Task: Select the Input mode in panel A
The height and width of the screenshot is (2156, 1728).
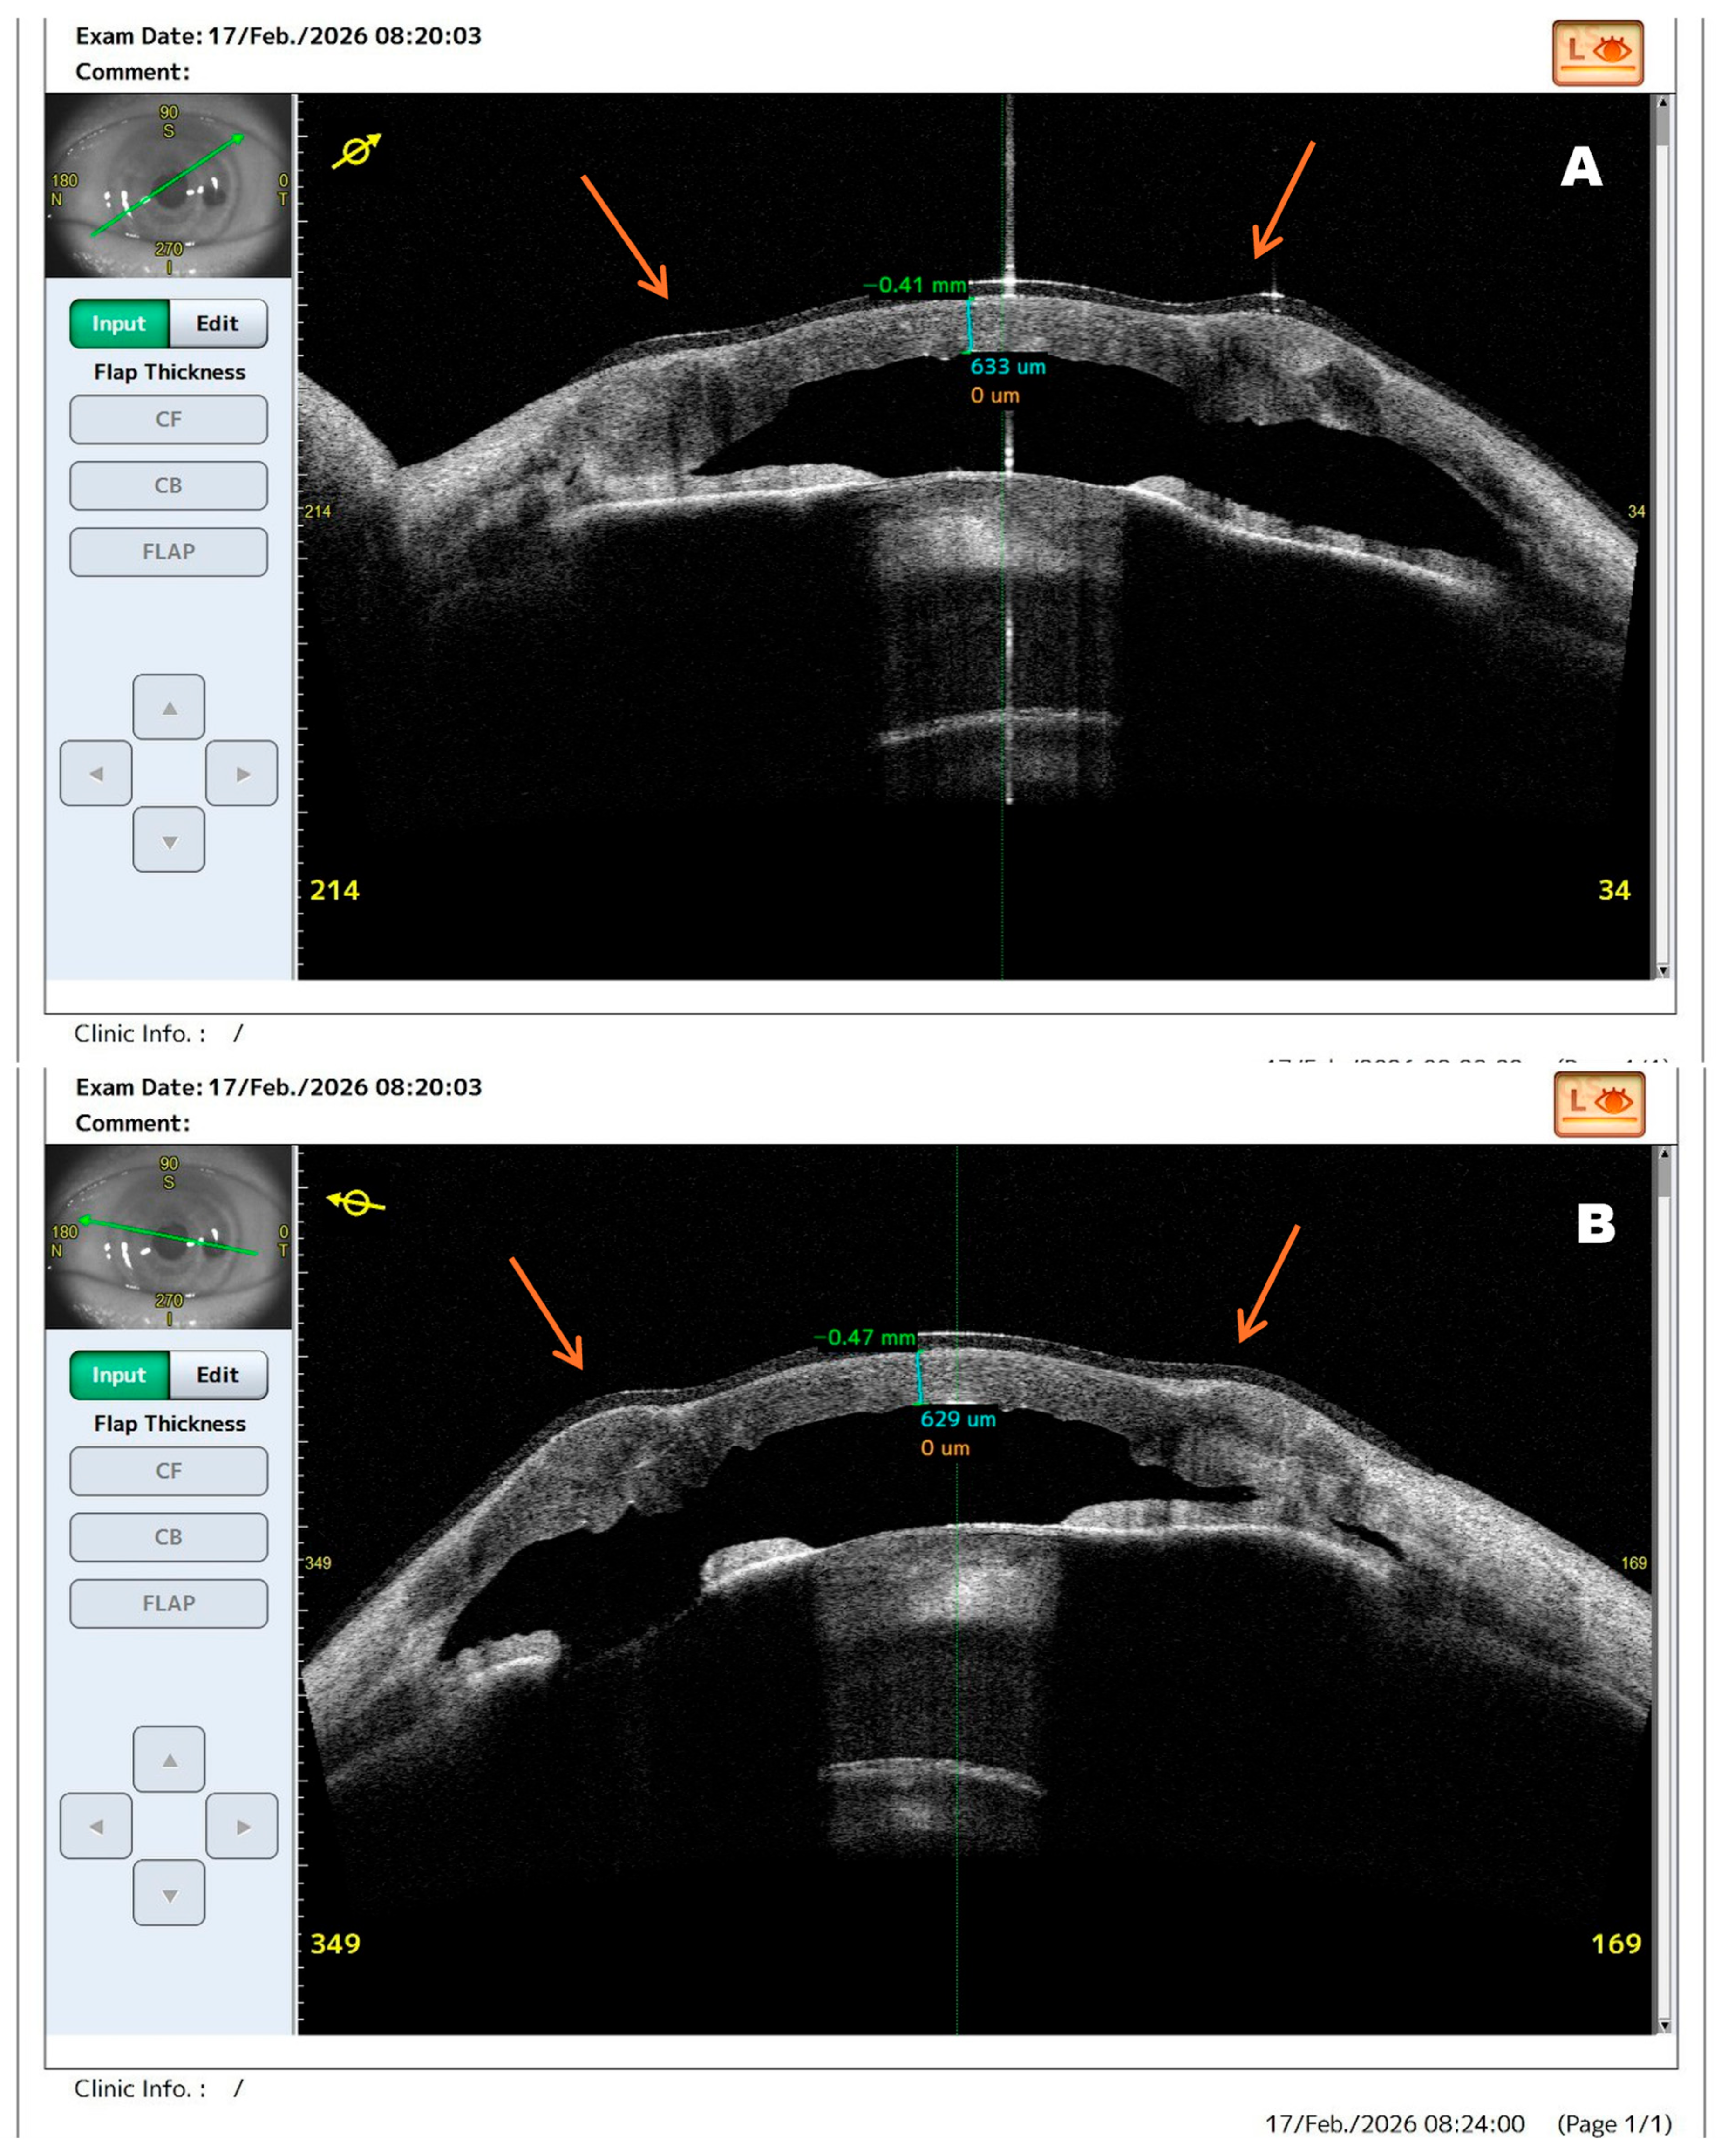Action: coord(119,324)
